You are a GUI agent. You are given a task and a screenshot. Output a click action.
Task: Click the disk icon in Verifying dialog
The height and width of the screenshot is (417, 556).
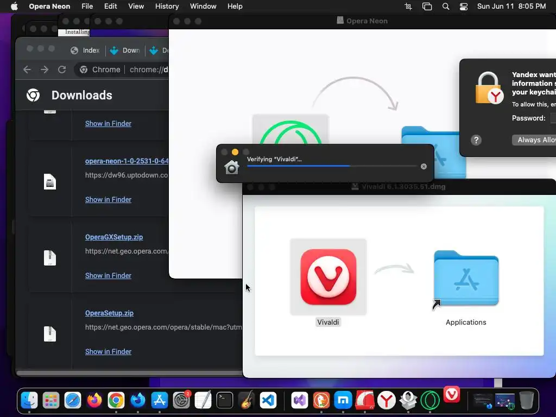(x=232, y=167)
